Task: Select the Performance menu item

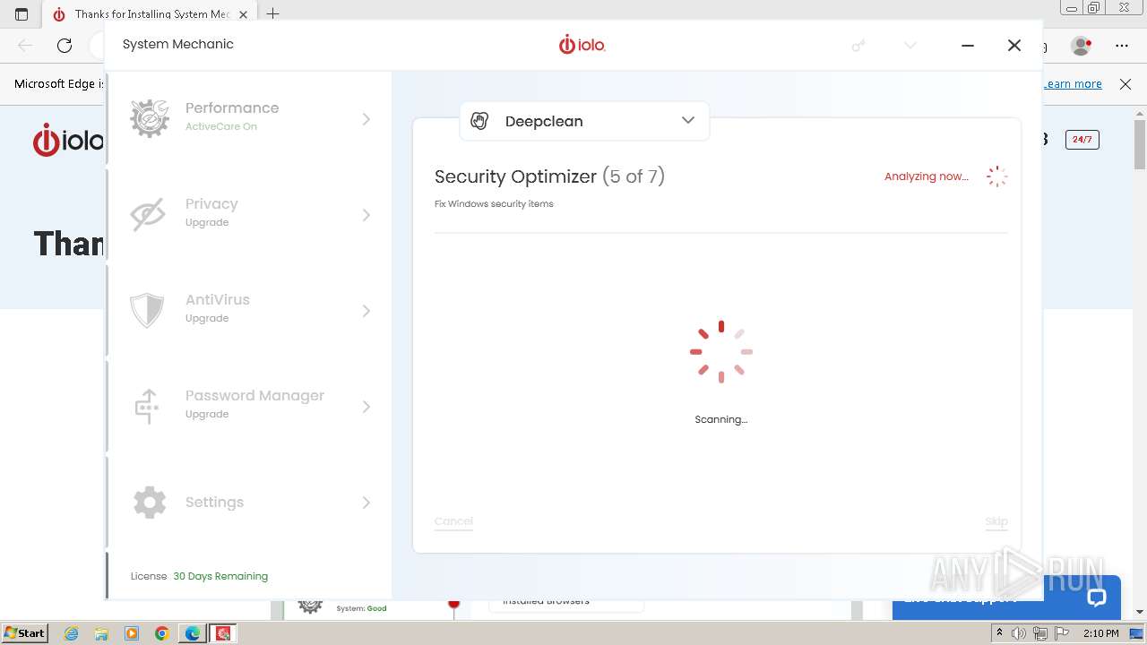Action: pos(249,118)
